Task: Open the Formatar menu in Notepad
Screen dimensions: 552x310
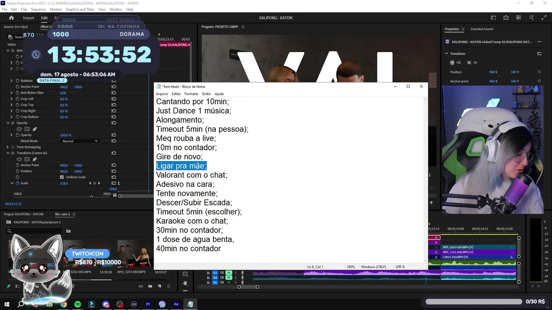Action: (x=191, y=94)
